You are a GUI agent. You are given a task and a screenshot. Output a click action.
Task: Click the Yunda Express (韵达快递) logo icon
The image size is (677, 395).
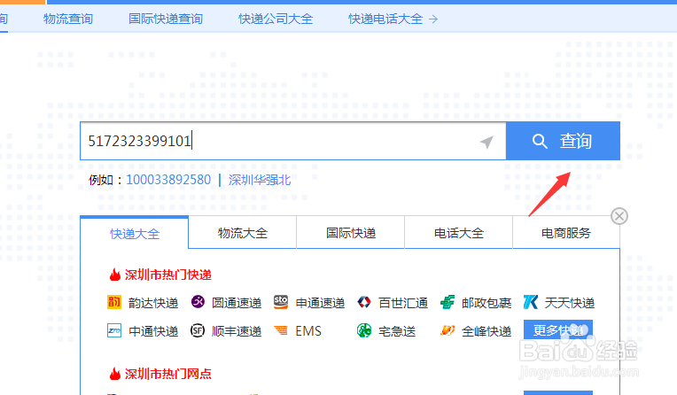(x=114, y=302)
